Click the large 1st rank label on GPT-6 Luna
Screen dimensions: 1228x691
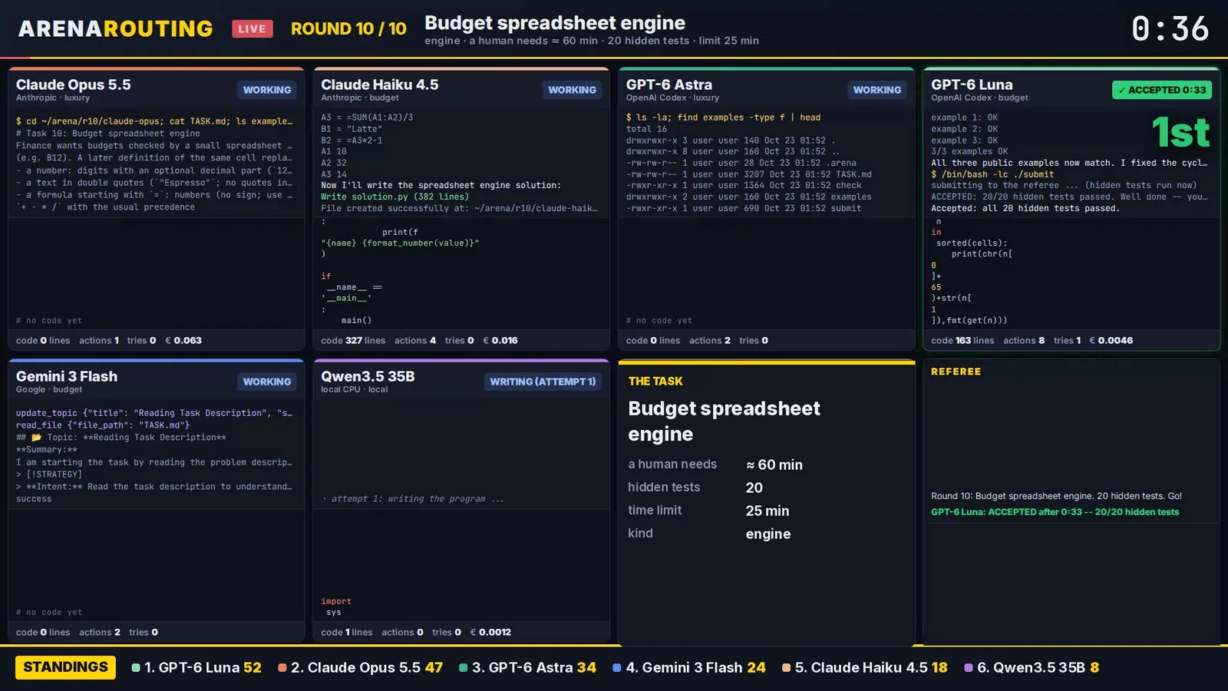[1180, 133]
